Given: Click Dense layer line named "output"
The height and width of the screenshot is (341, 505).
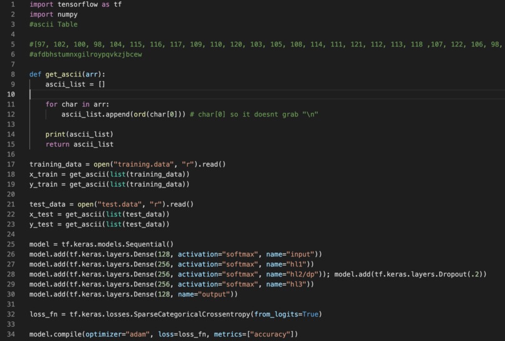Looking at the screenshot, I should click(133, 294).
